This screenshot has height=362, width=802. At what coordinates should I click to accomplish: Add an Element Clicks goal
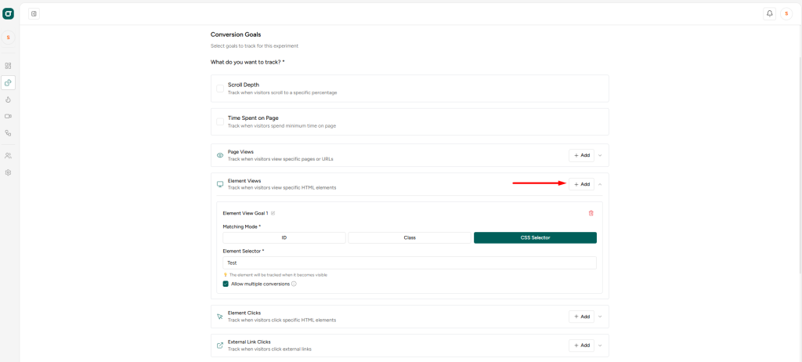(582, 317)
